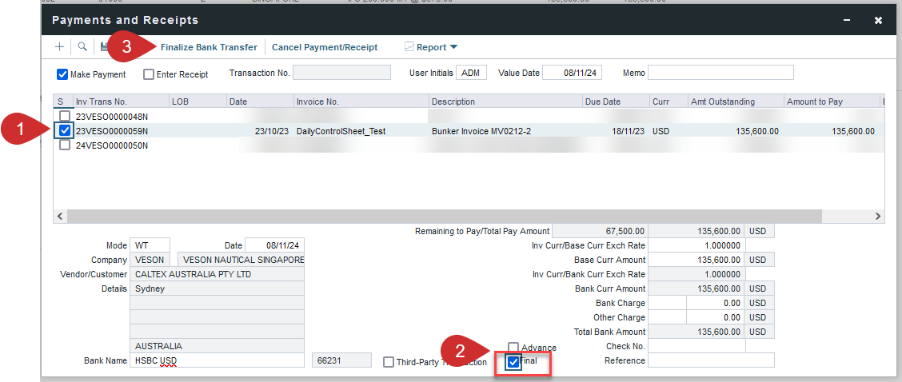Sort by the Due Date column header
The height and width of the screenshot is (382, 902).
tap(614, 101)
